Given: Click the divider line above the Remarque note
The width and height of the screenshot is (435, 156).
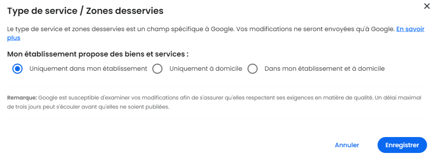Looking at the screenshot, I should (215, 86).
